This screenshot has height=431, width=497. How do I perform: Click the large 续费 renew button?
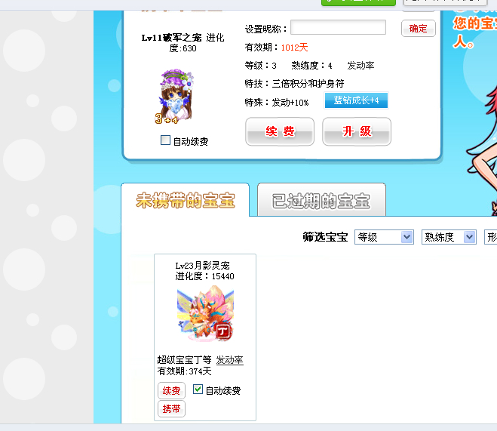tap(280, 131)
